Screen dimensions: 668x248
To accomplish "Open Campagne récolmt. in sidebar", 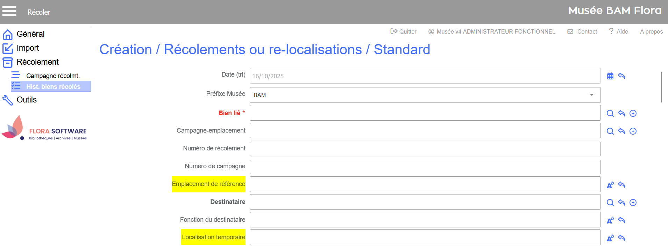I will 53,76.
